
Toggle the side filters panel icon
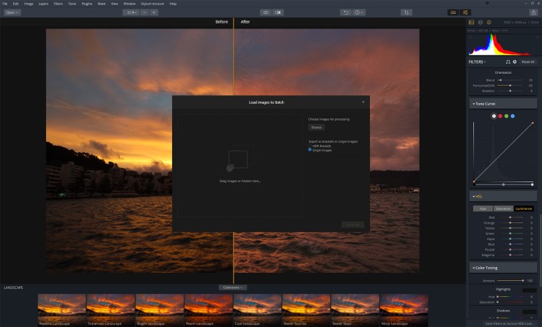[x=465, y=12]
